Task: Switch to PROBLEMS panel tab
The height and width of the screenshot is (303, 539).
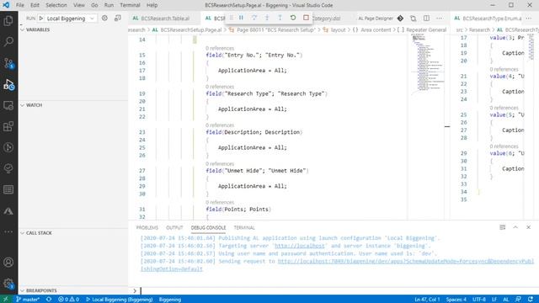Action: click(147, 227)
